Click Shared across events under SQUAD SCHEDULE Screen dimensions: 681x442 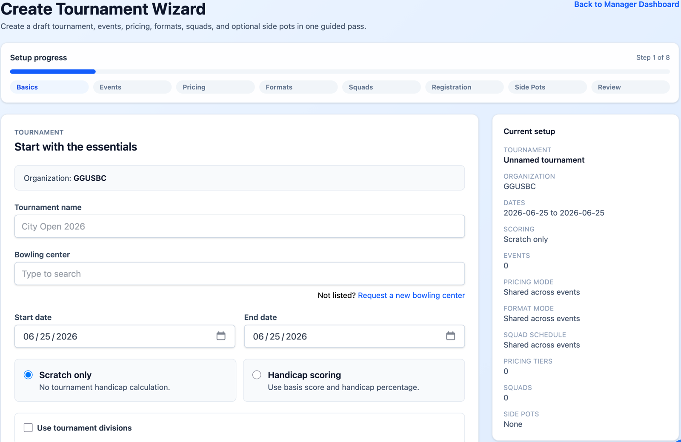(x=541, y=345)
